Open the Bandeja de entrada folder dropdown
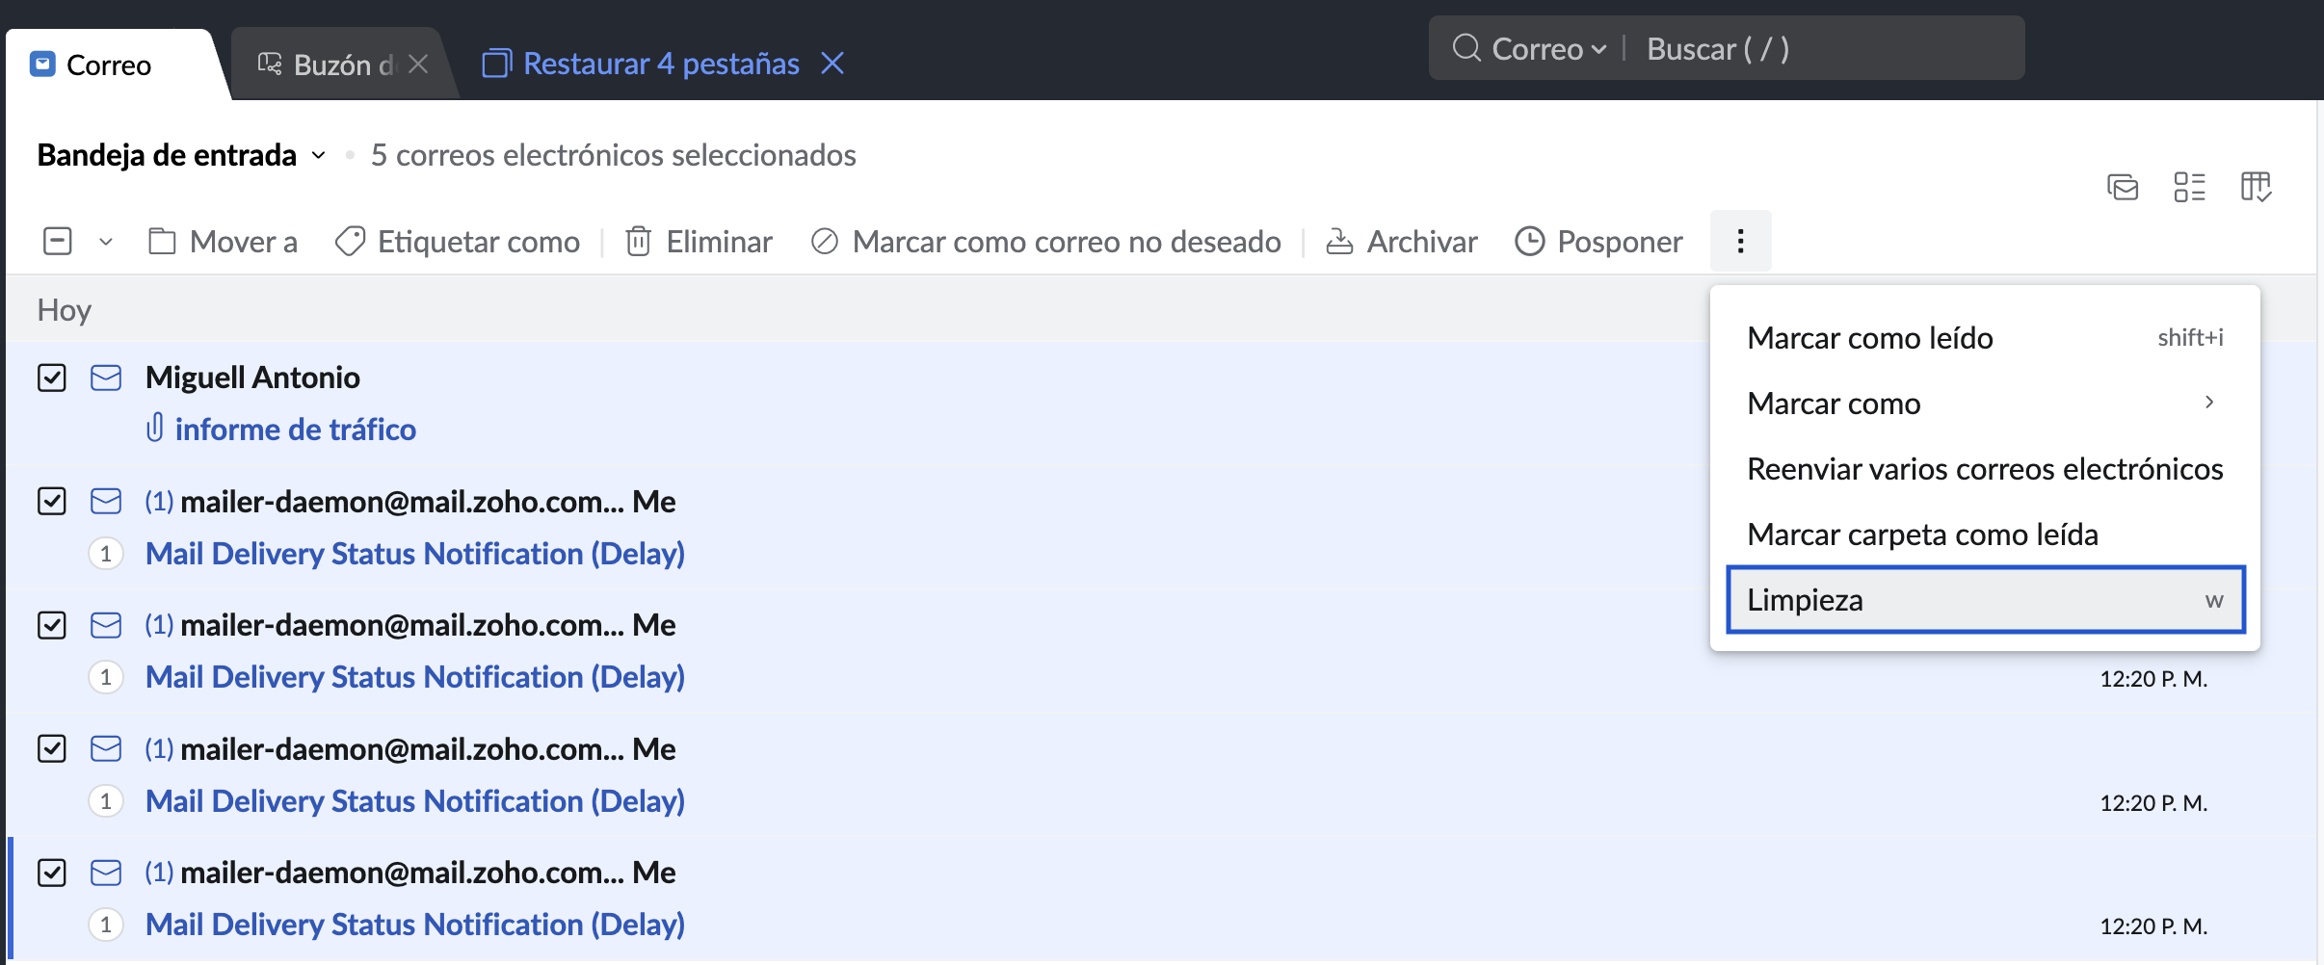Screen dimensions: 2324x965 317,155
